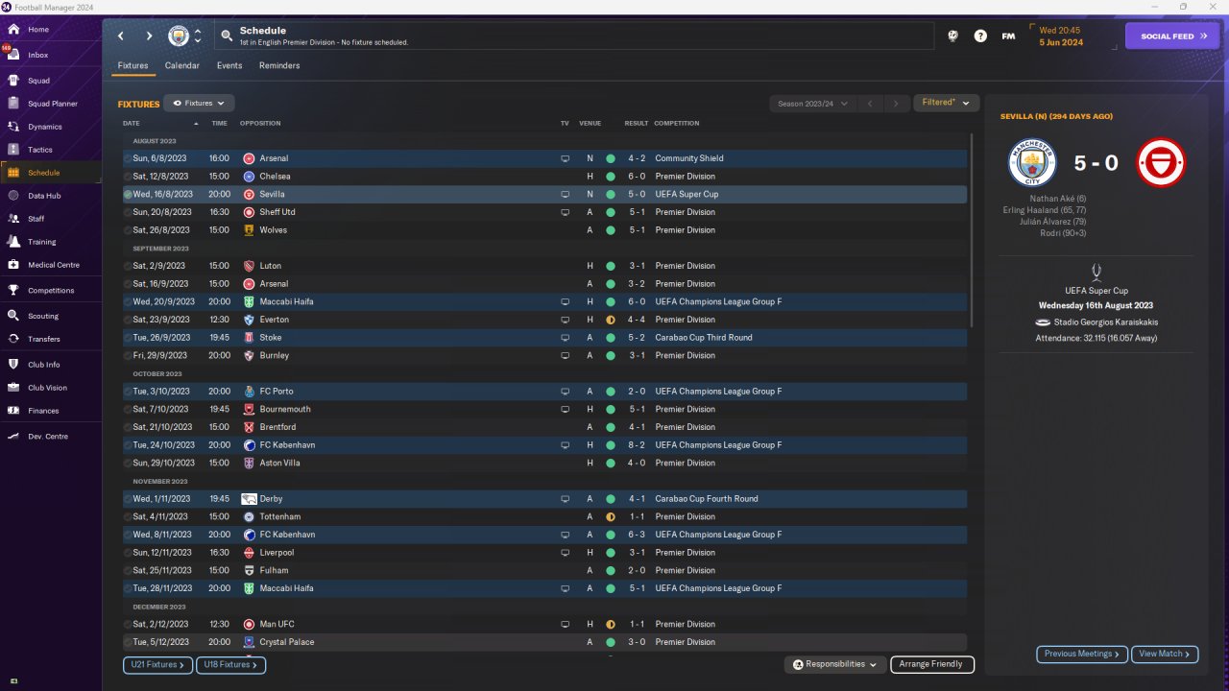Image resolution: width=1229 pixels, height=691 pixels.
Task: Toggle the selection circle on Sheff Utd row
Action: point(128,212)
